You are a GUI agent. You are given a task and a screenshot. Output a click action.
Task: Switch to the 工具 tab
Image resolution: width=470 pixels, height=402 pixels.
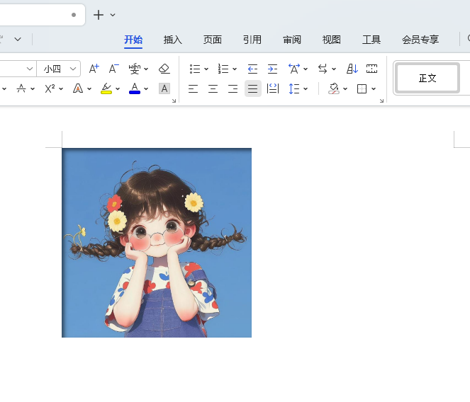pyautogui.click(x=371, y=40)
